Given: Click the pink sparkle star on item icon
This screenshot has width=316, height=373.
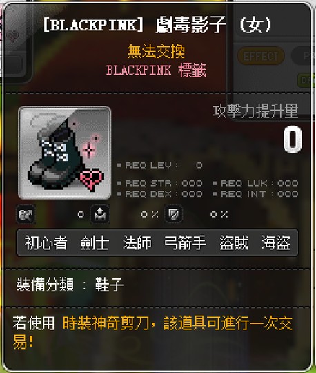Looking at the screenshot, I should [x=88, y=151].
